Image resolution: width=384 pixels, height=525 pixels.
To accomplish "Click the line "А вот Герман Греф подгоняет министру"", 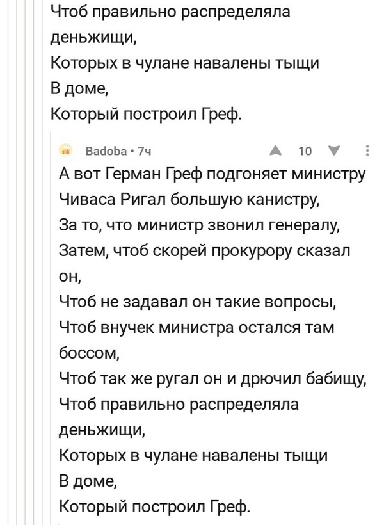I will (212, 174).
